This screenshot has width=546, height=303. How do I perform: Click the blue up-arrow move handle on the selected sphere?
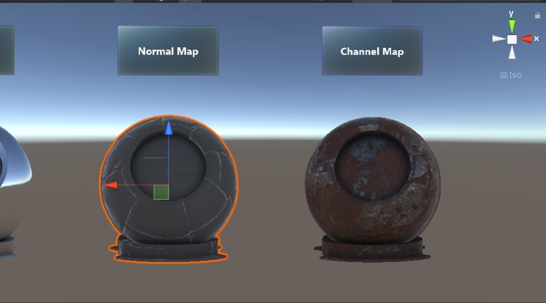(169, 128)
